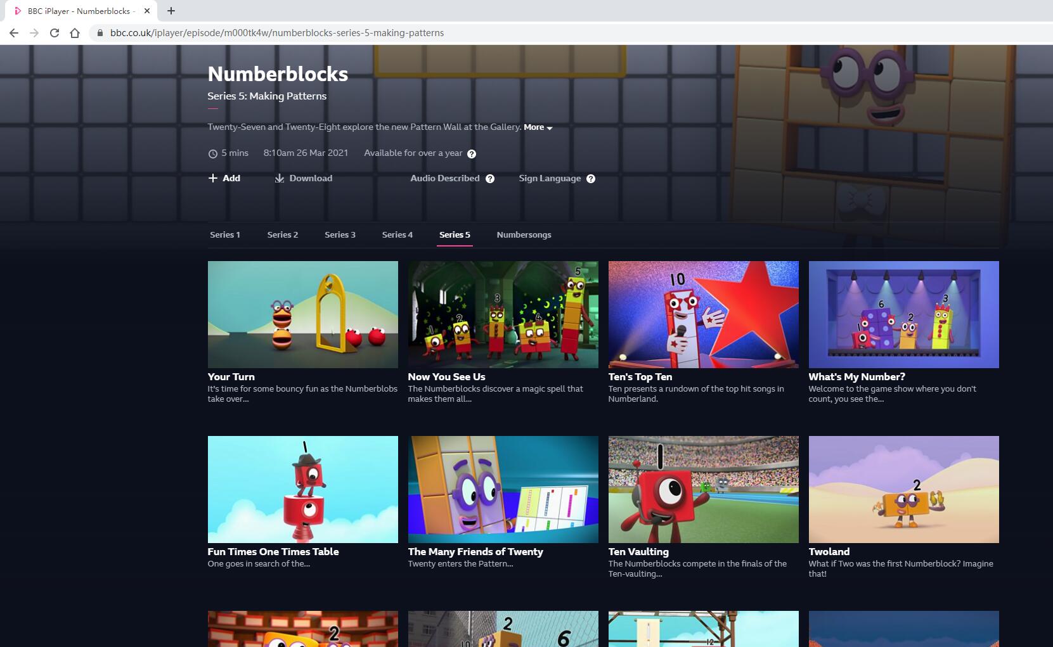This screenshot has height=647, width=1053.
Task: Click Ten presents a rundown description text
Action: pyautogui.click(x=696, y=394)
